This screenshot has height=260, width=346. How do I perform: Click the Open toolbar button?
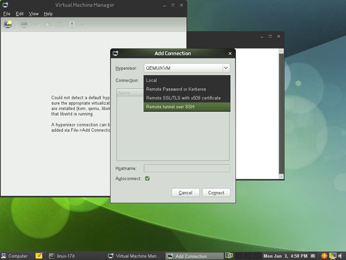pos(30,25)
